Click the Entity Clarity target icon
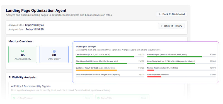 coord(54,51)
